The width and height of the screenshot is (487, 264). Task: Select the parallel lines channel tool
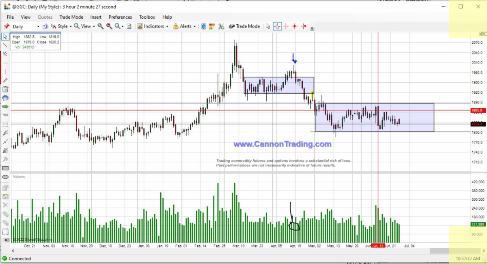(x=5, y=54)
